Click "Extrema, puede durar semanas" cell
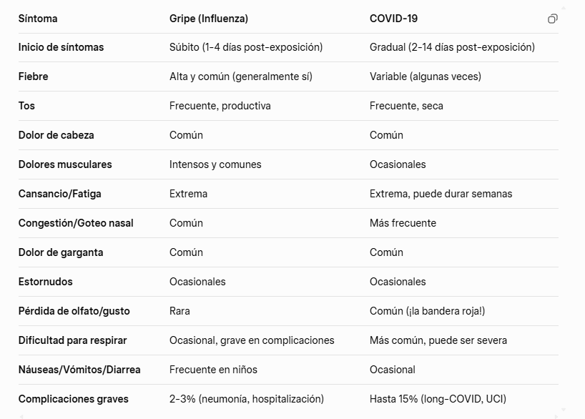 tap(441, 194)
